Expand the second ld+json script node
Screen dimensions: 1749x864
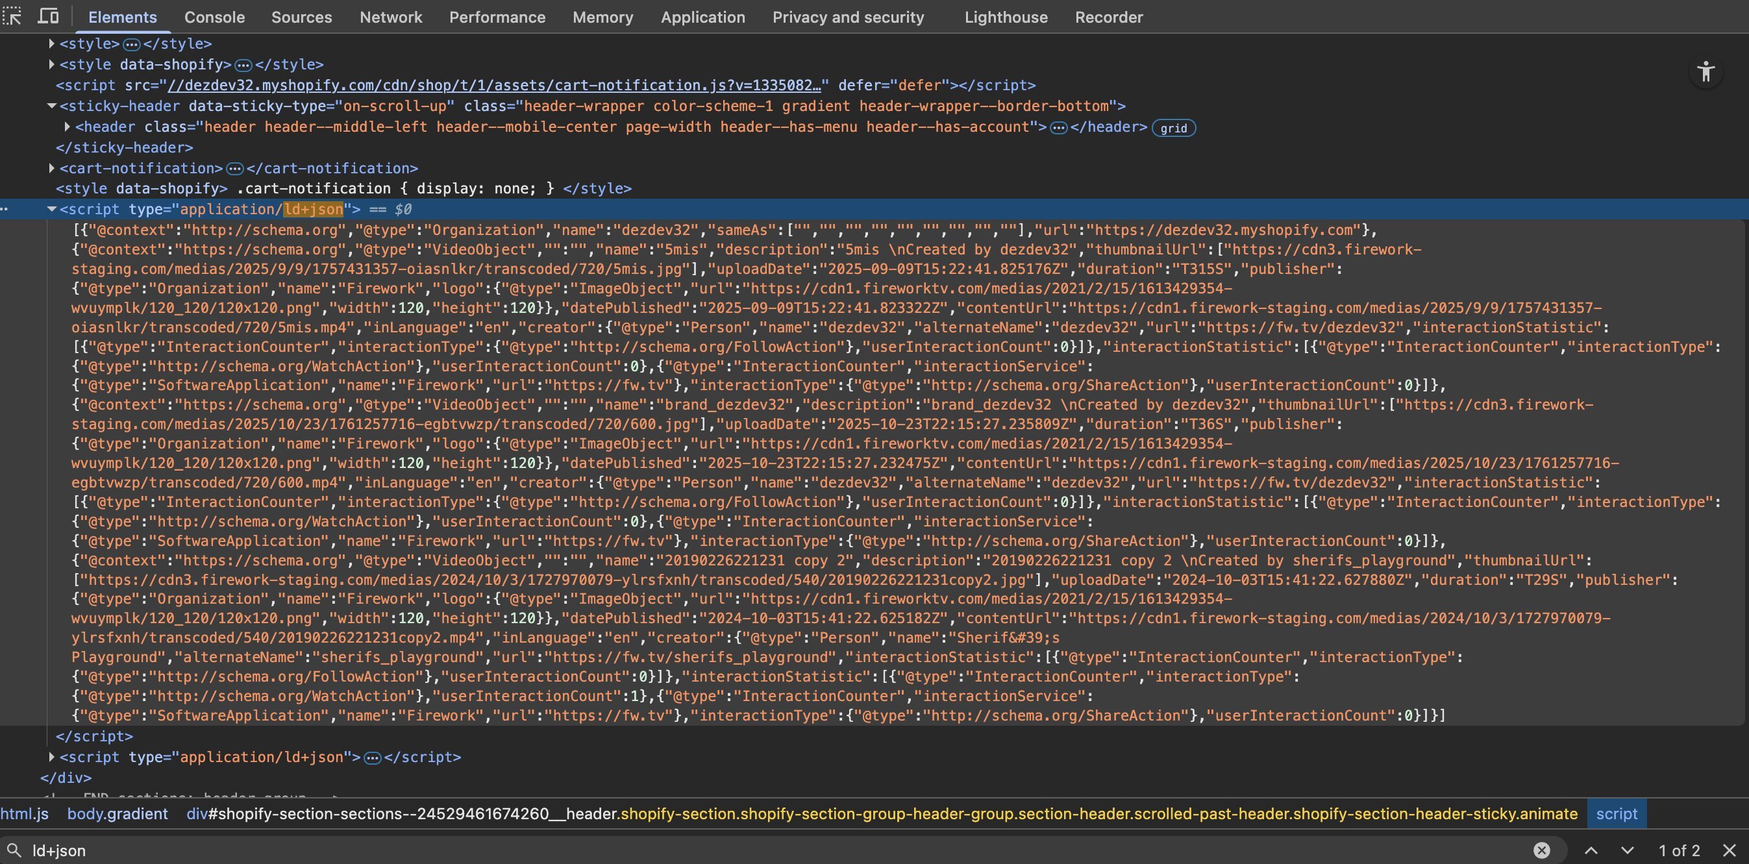coord(51,757)
